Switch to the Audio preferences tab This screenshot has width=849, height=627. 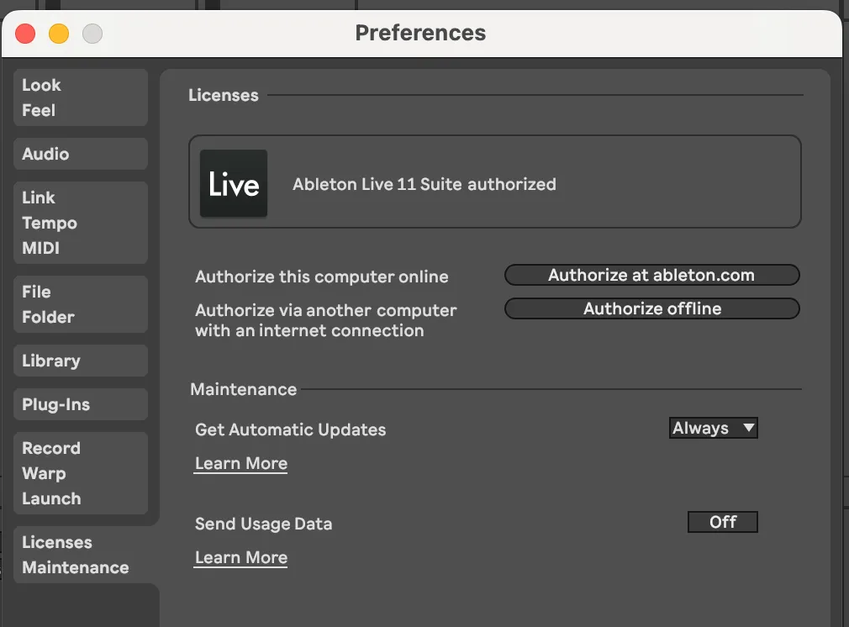click(81, 154)
